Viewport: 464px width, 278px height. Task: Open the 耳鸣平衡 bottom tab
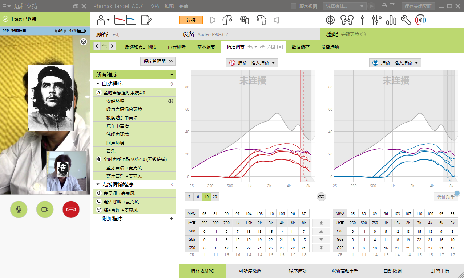tap(440, 271)
